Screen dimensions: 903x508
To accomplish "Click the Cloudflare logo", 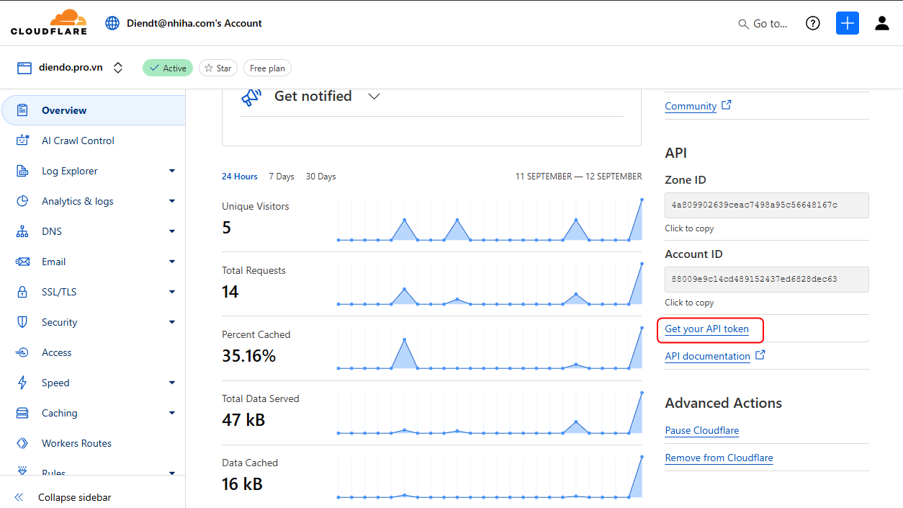I will [49, 23].
